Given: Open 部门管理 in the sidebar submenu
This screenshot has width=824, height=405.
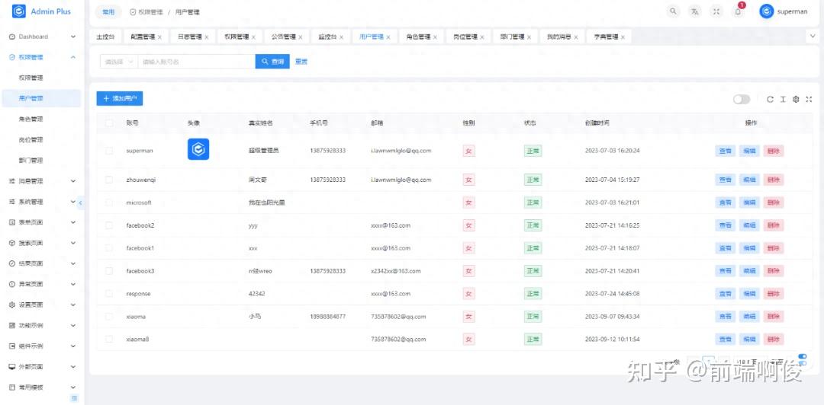Looking at the screenshot, I should coord(31,161).
